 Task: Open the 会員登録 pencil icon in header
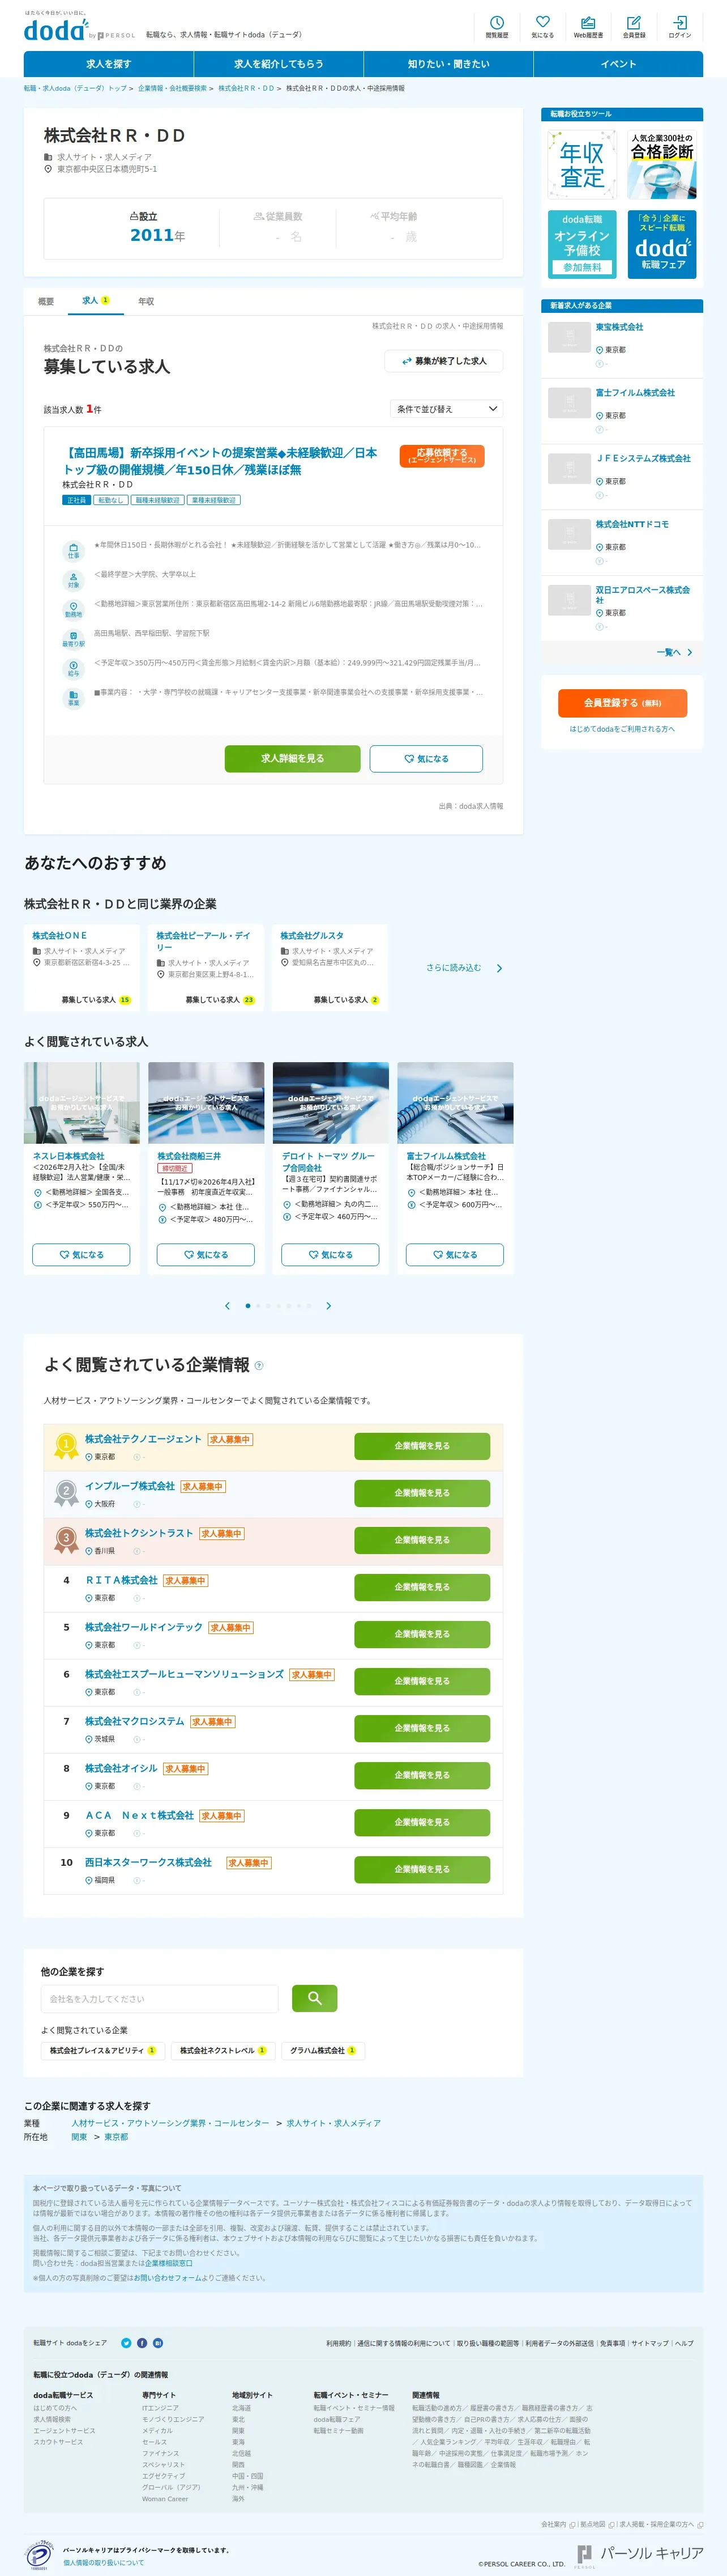(634, 26)
